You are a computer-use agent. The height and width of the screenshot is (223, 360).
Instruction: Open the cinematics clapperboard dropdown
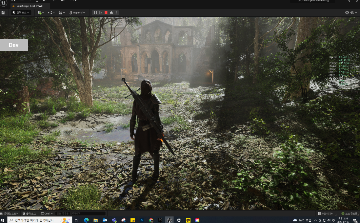(x=62, y=12)
